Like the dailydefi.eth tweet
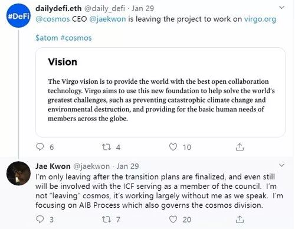Screen dimensions: 295x229 (x=173, y=147)
